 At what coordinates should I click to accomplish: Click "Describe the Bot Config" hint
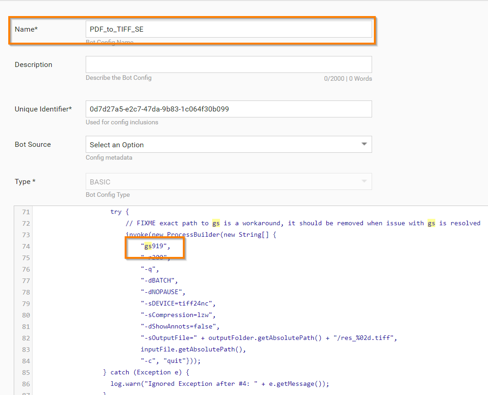click(119, 78)
